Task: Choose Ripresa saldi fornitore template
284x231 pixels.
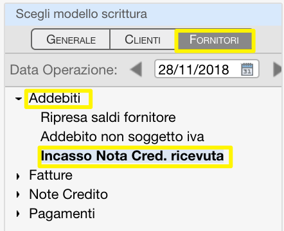Action: pos(108,117)
